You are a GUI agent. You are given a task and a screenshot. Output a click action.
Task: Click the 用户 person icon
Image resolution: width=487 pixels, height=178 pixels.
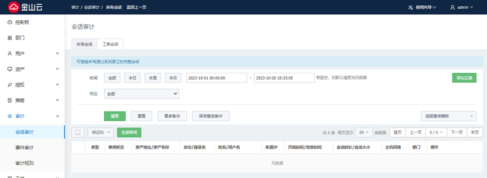10,53
